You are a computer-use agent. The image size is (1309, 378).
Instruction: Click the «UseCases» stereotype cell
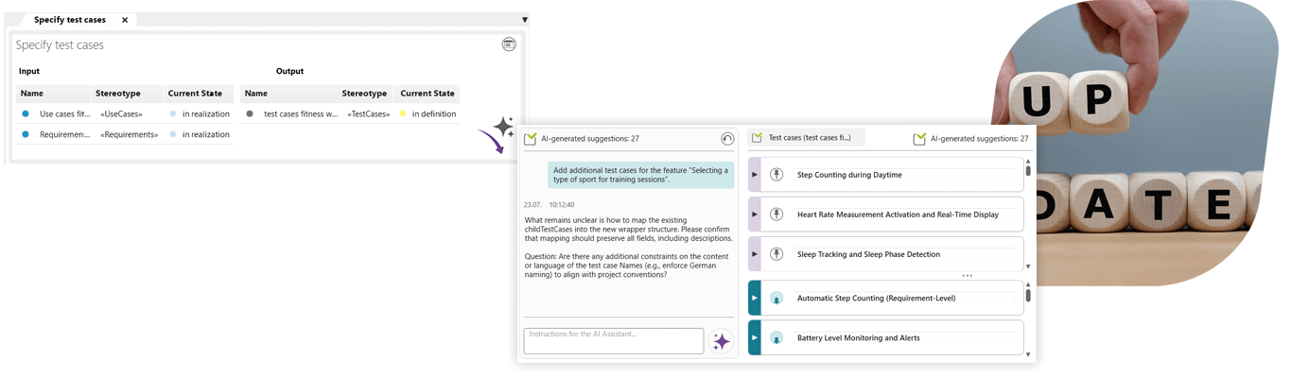(120, 113)
